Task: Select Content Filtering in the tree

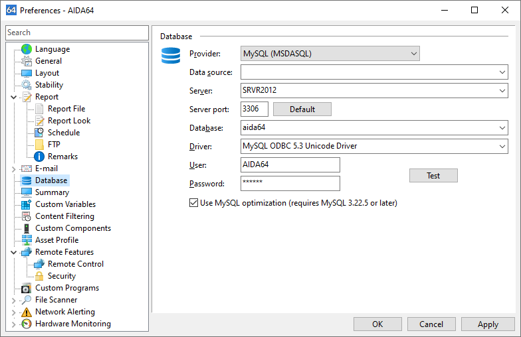Action: pos(64,216)
